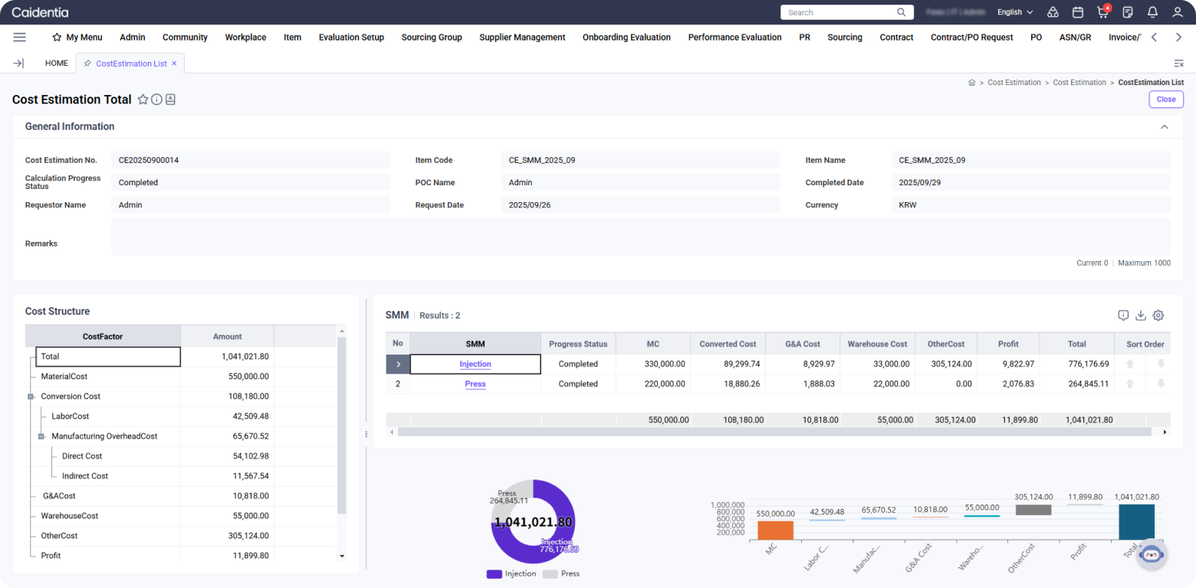
Task: Collapse the General Information section
Action: click(x=1164, y=127)
